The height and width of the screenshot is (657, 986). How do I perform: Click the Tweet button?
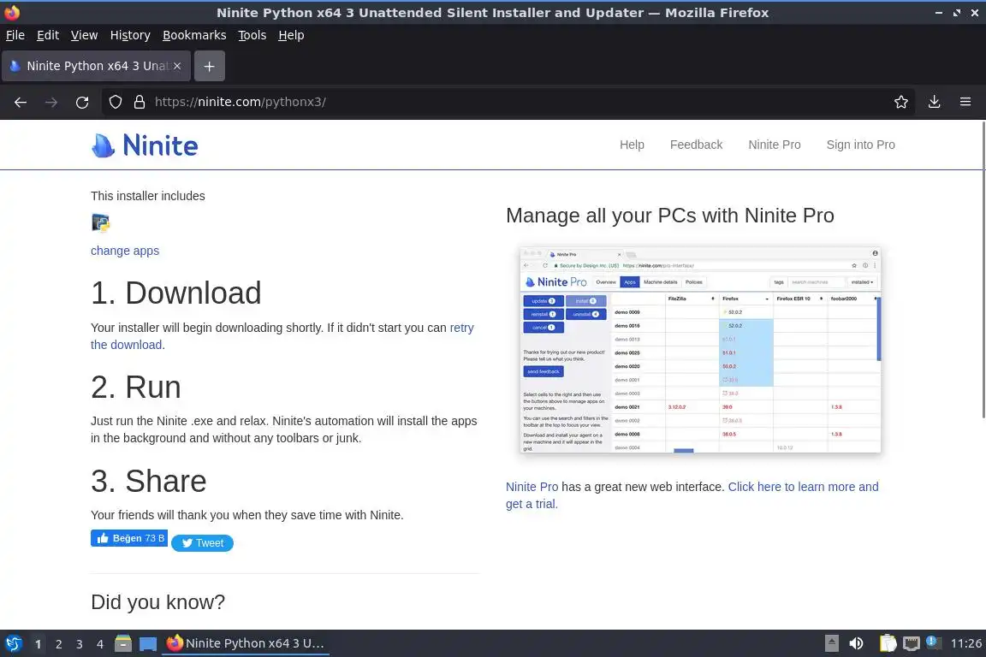tap(203, 542)
